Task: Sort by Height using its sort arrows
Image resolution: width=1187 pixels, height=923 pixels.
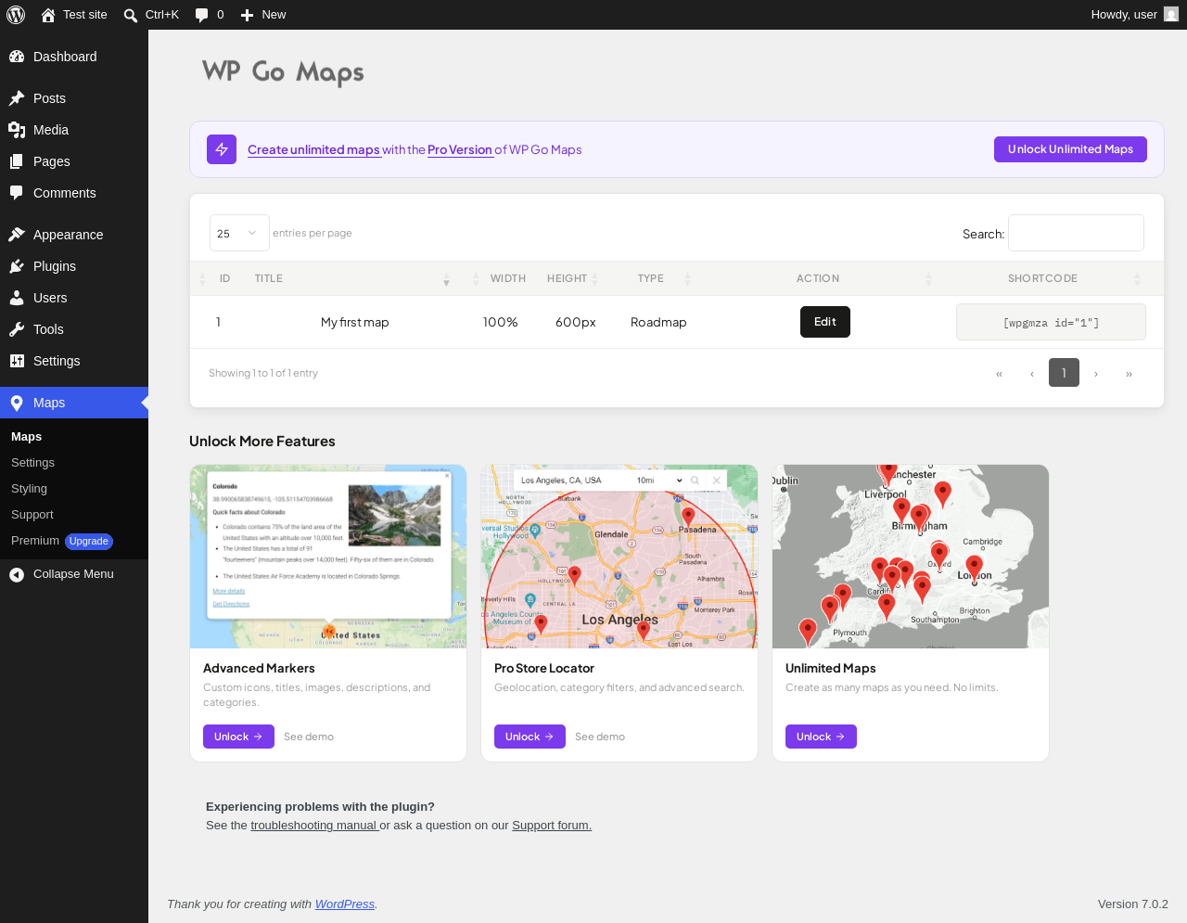Action: click(x=594, y=278)
